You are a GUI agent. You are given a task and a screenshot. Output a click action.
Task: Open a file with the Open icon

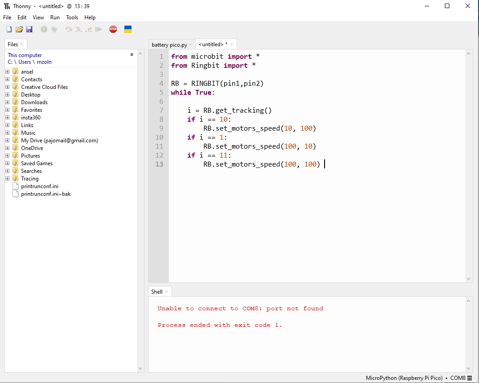(x=19, y=29)
